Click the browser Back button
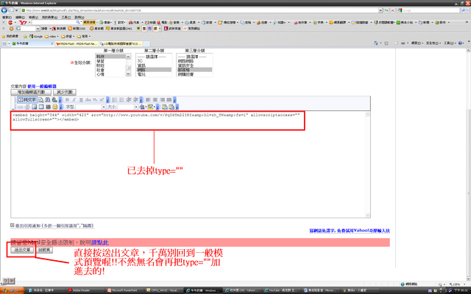The height and width of the screenshot is (294, 471). click(x=4, y=10)
